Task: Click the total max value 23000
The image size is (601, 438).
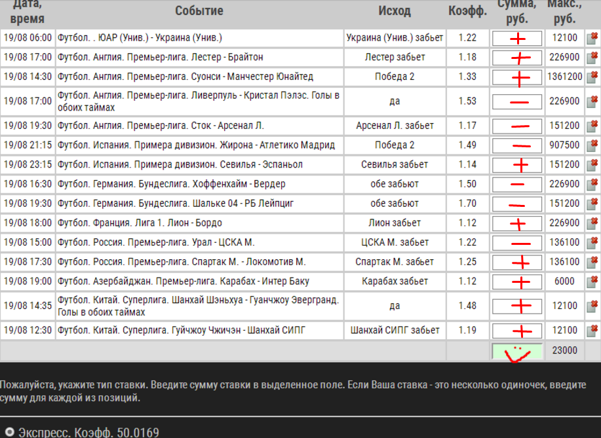Action: (565, 350)
